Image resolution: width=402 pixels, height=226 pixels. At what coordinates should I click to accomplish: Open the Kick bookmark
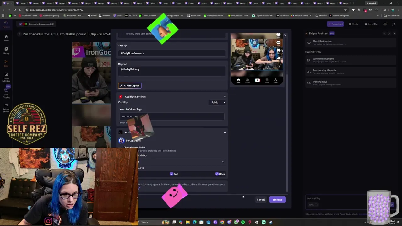13,15
